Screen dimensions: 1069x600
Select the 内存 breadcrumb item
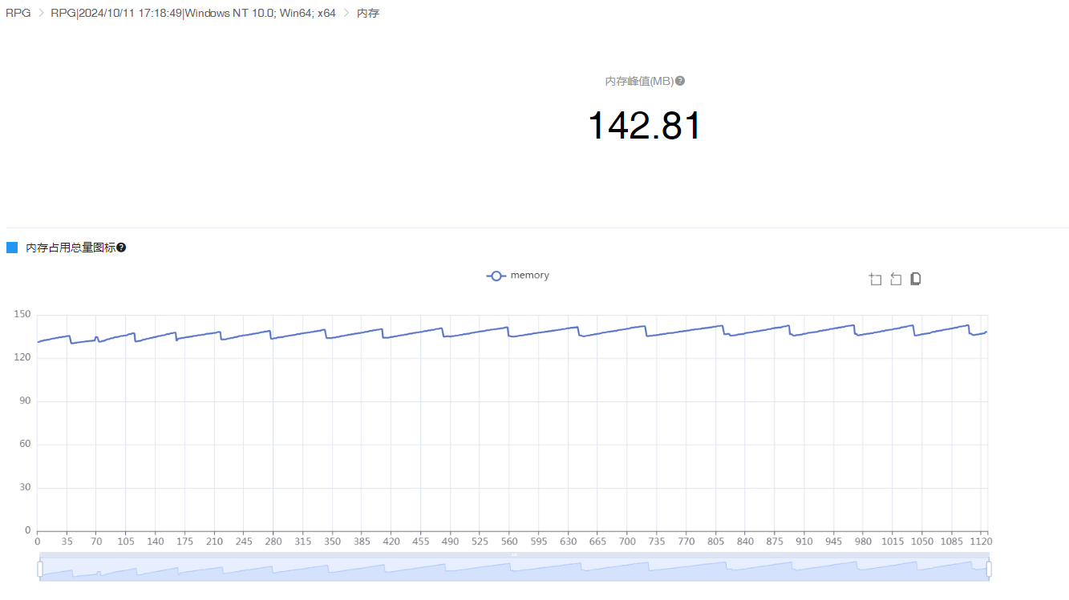point(368,14)
